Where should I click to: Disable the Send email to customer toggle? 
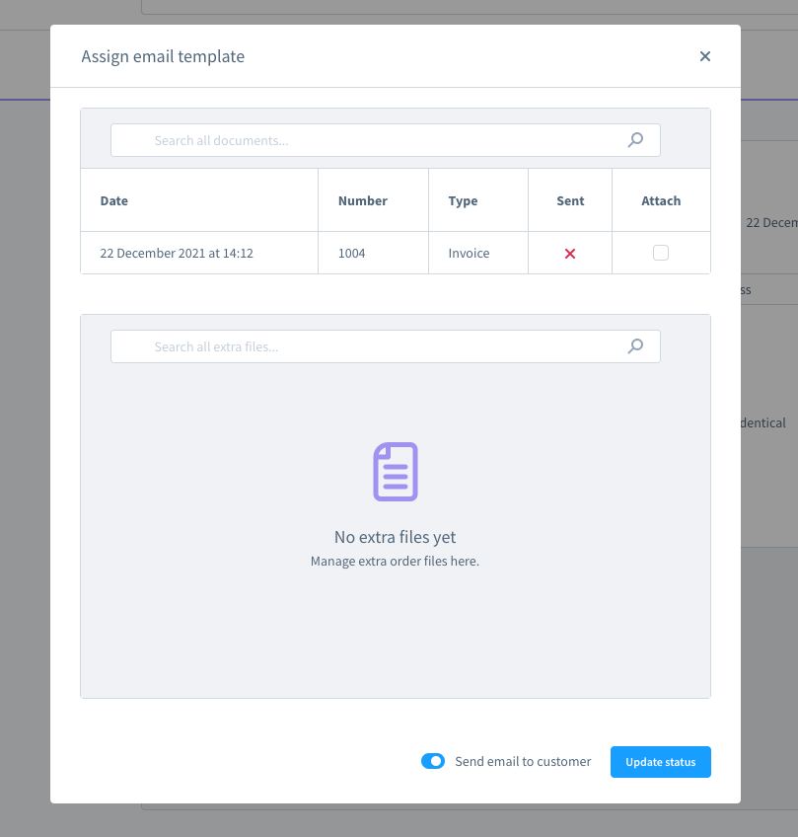click(x=433, y=761)
